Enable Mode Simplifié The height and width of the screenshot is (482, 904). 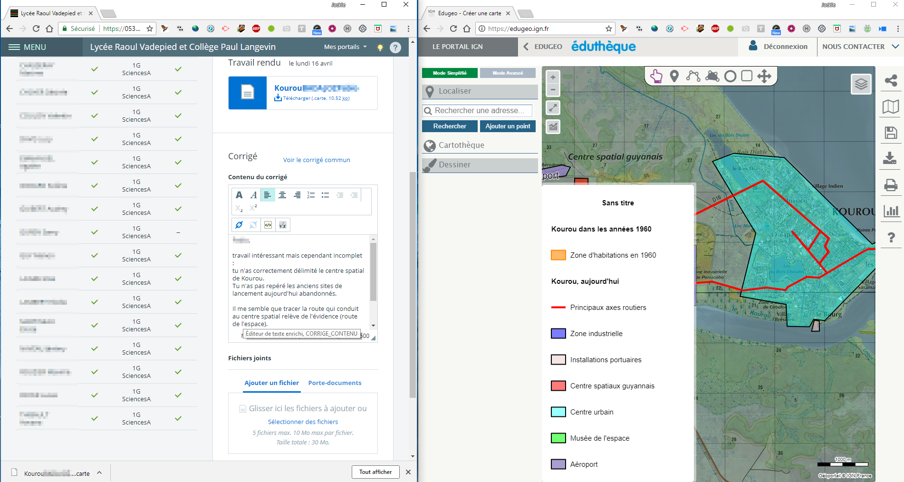coord(450,73)
